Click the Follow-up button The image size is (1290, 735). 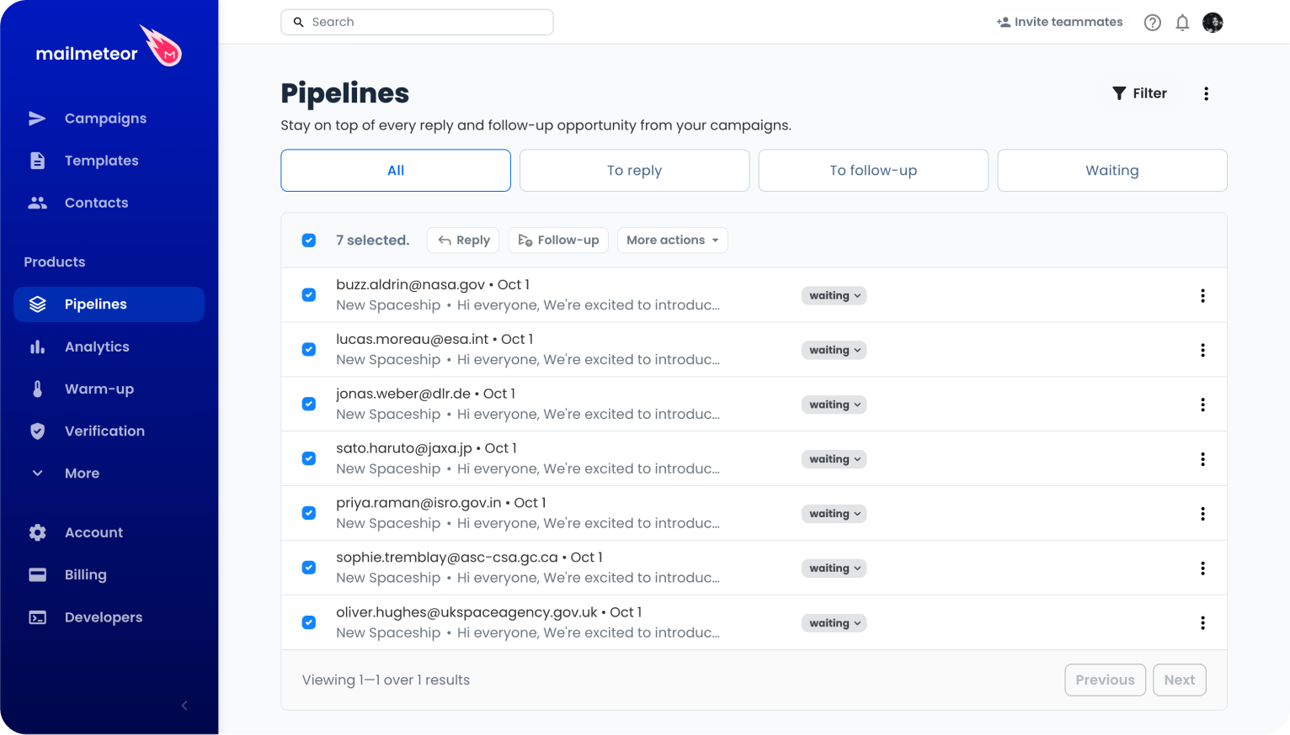(558, 241)
